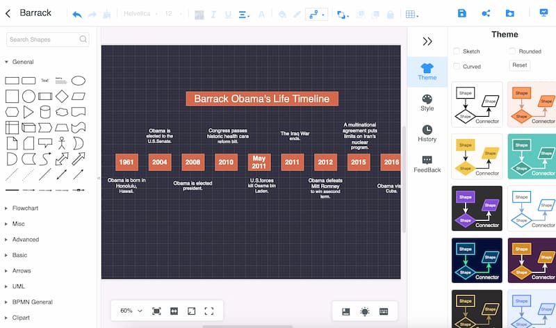Open the 60% zoom level dropdown
556x328 pixels.
click(131, 311)
